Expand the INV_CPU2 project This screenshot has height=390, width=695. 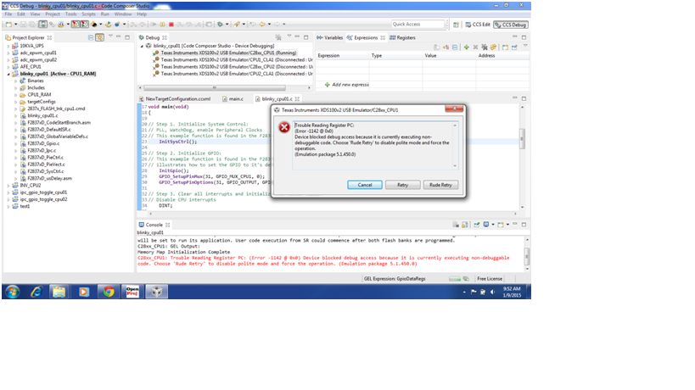click(x=8, y=186)
